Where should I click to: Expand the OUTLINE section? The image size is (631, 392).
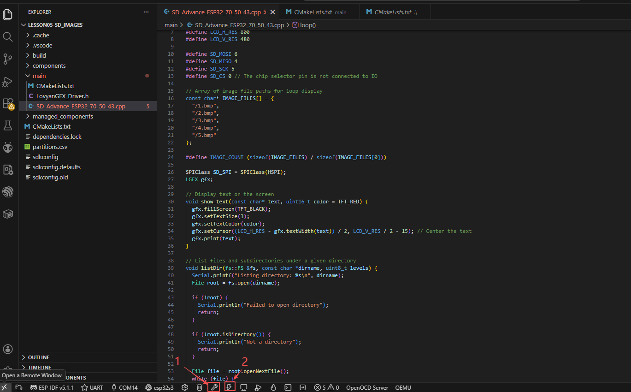[x=39, y=357]
